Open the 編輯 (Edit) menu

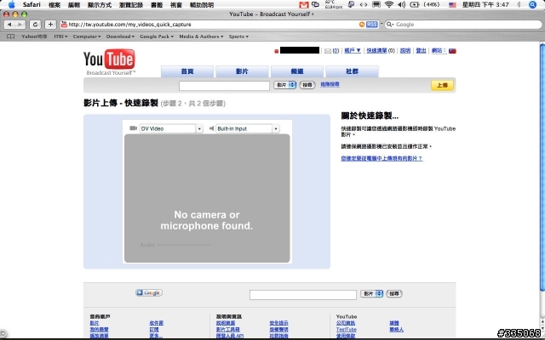coord(74,5)
